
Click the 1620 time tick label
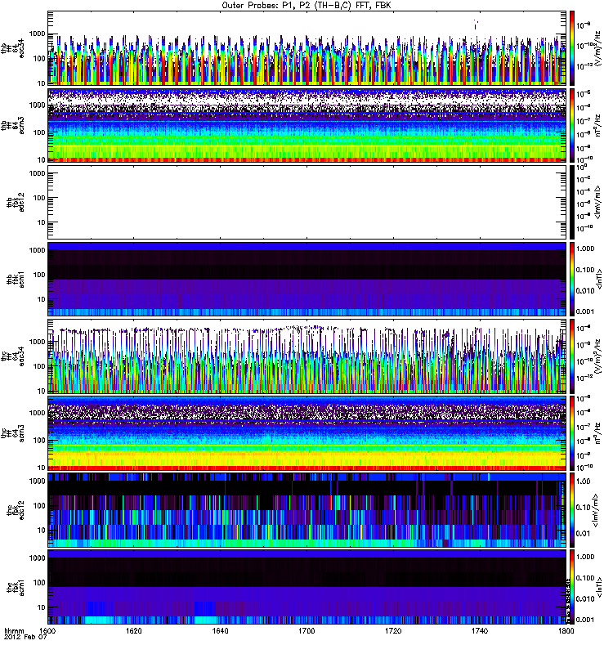coord(133,630)
